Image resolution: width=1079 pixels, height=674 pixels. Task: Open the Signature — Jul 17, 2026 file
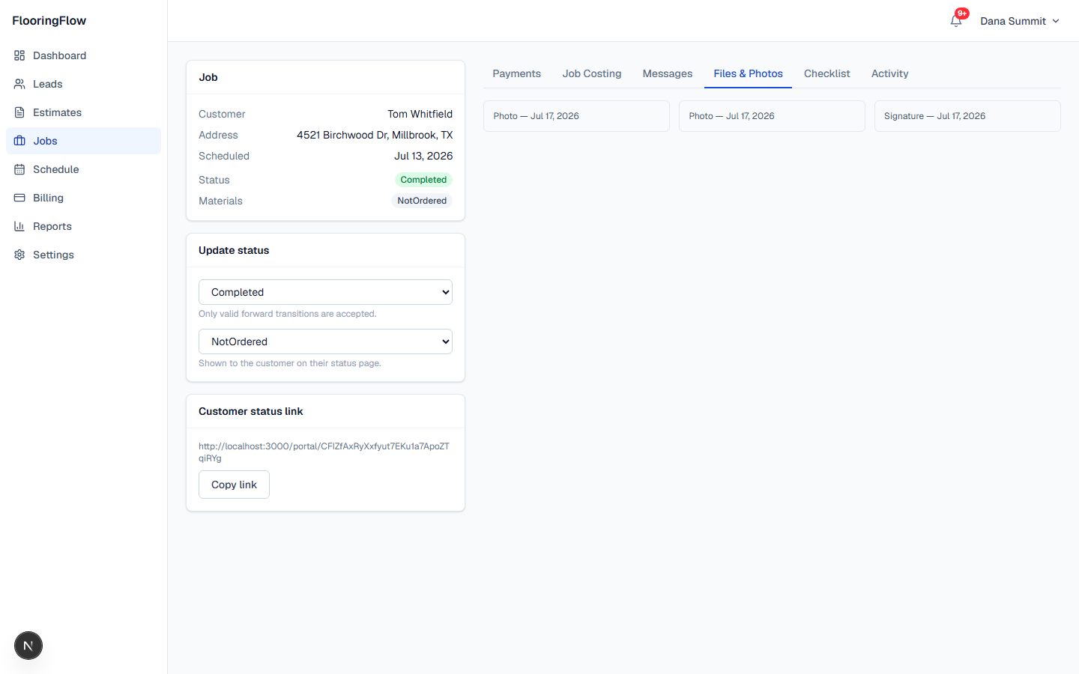[967, 116]
